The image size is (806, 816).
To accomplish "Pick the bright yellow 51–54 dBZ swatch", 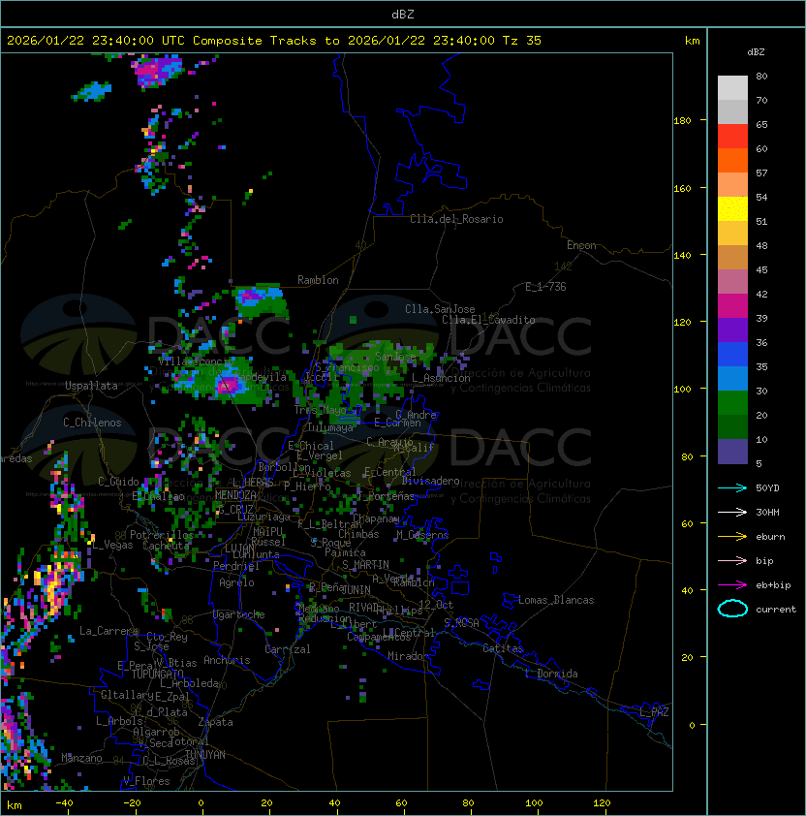I will click(x=732, y=208).
